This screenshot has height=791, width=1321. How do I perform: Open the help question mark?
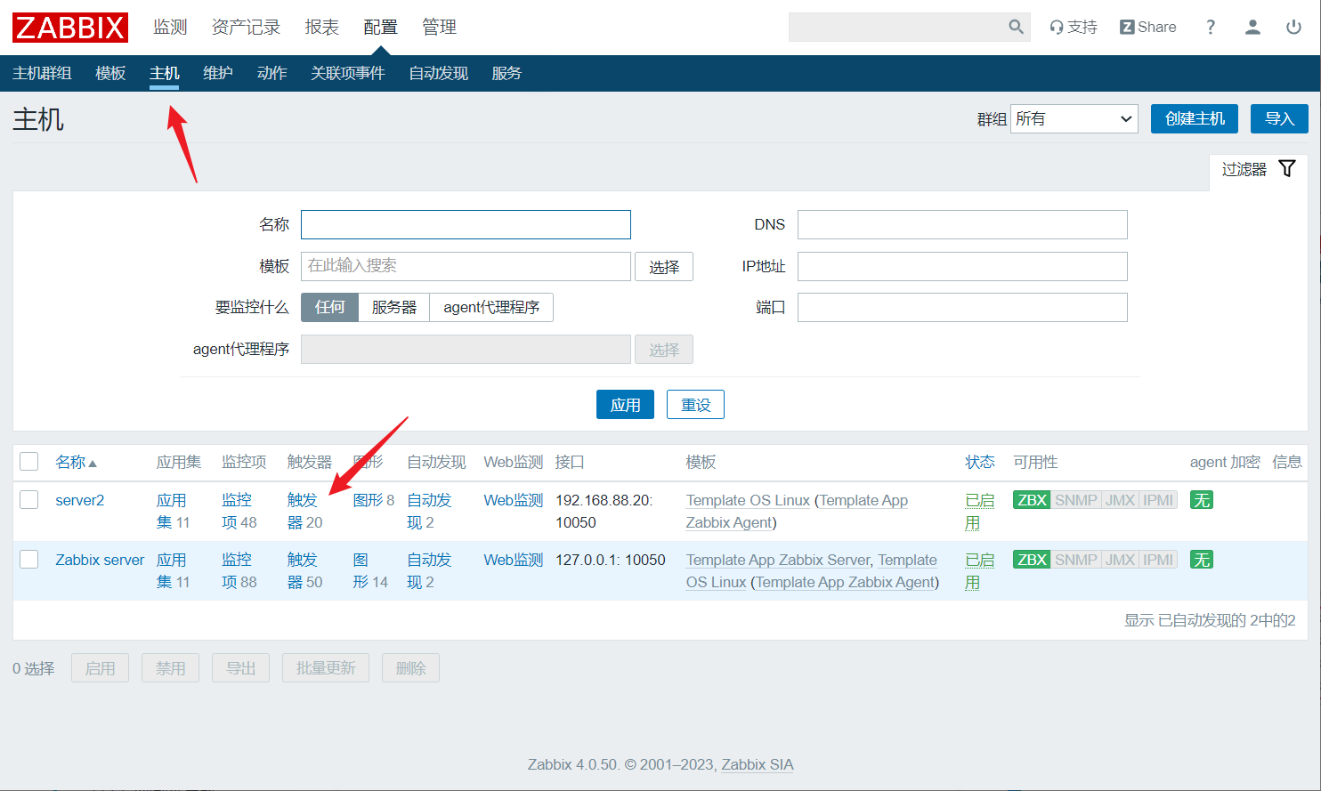tap(1210, 27)
